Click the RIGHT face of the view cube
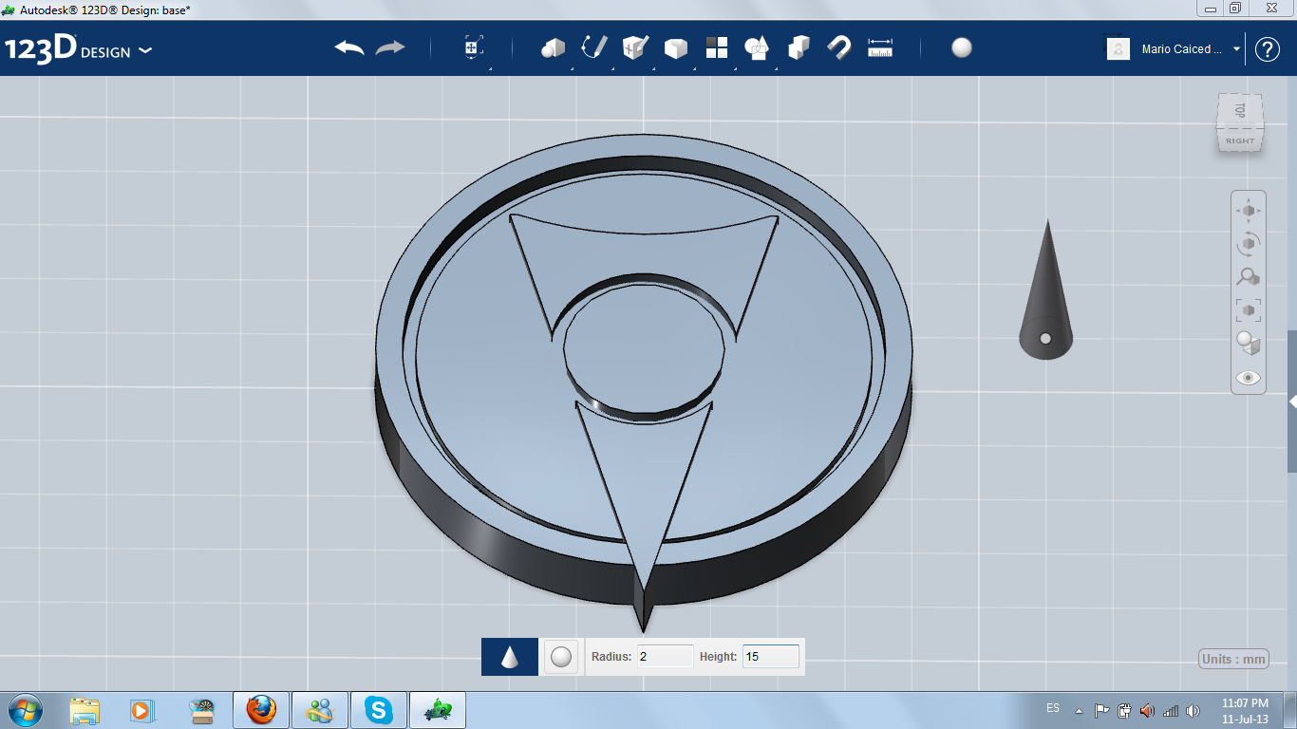This screenshot has height=729, width=1297. point(1240,140)
